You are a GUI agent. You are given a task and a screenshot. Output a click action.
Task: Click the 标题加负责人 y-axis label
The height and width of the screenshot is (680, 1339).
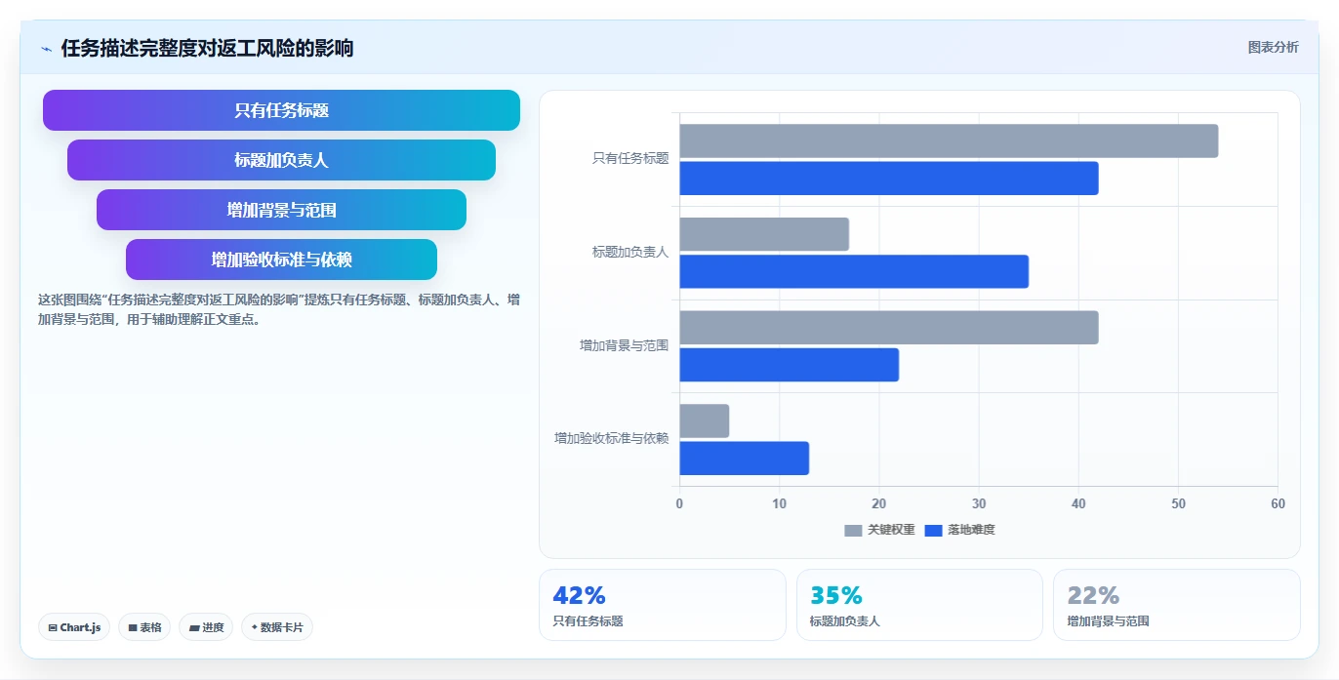pos(630,252)
